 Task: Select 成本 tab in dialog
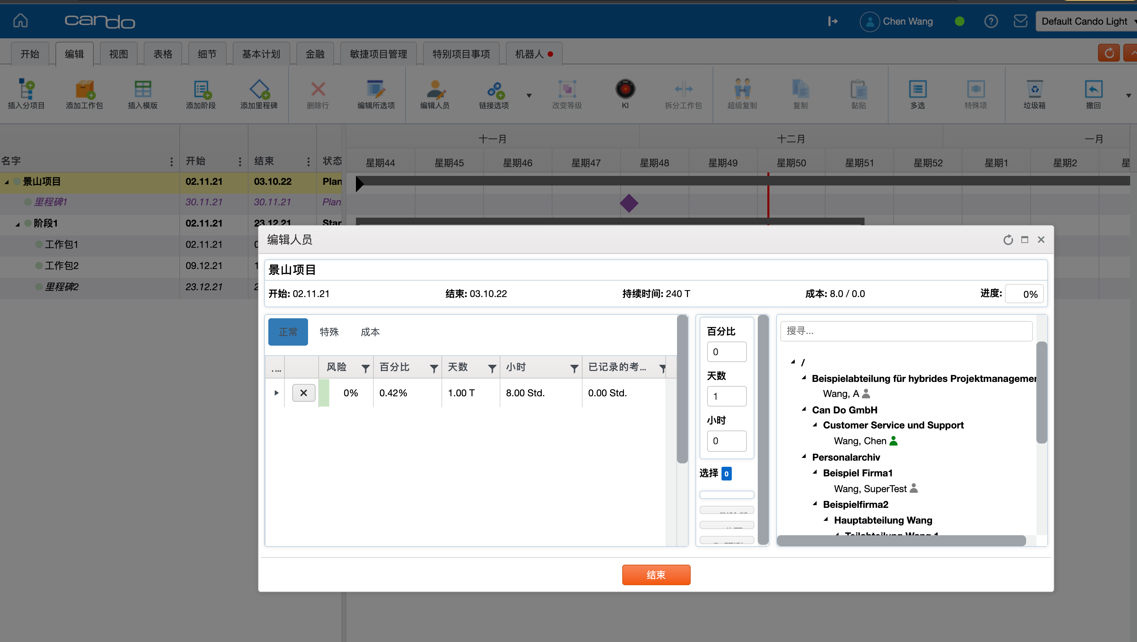tap(370, 332)
